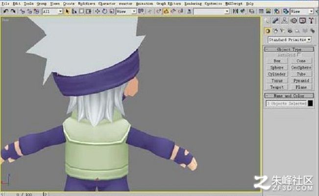Toggle the Spinner Snap button
This screenshot has height=196, width=319.
click(x=180, y=11)
